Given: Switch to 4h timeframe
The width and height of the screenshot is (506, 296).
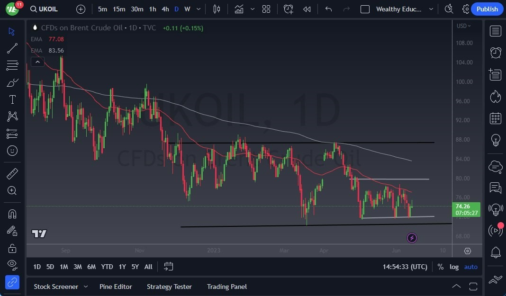Looking at the screenshot, I should [x=165, y=9].
